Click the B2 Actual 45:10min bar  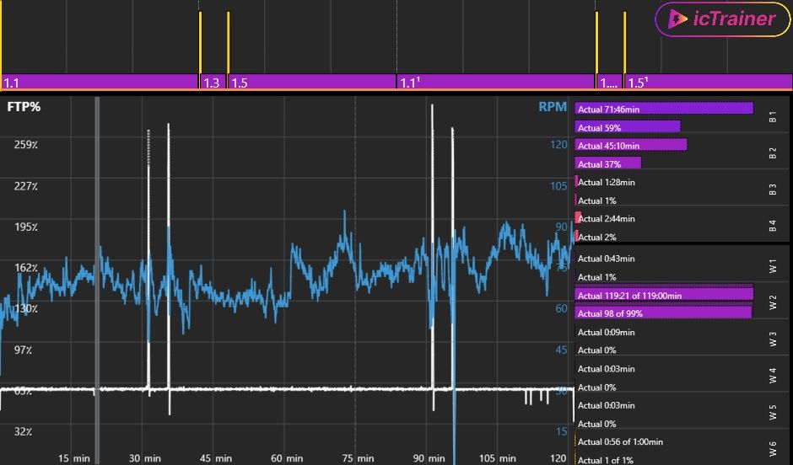click(631, 145)
